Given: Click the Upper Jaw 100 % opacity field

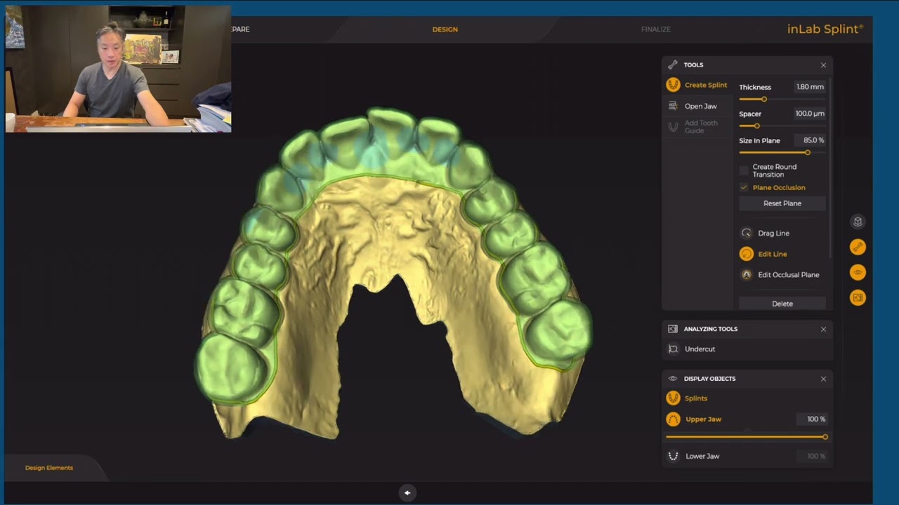Looking at the screenshot, I should [814, 419].
